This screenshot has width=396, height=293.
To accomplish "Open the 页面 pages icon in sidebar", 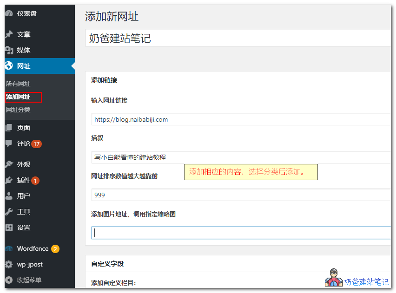I will coord(10,127).
